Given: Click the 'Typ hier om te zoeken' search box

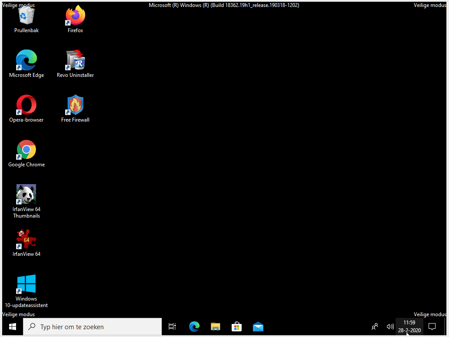Looking at the screenshot, I should 92,327.
